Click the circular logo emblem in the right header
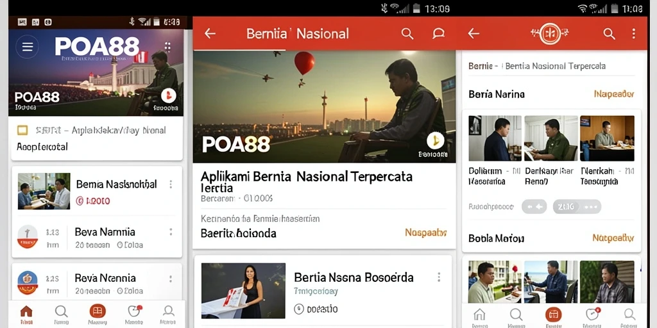This screenshot has width=657, height=328. tap(550, 33)
